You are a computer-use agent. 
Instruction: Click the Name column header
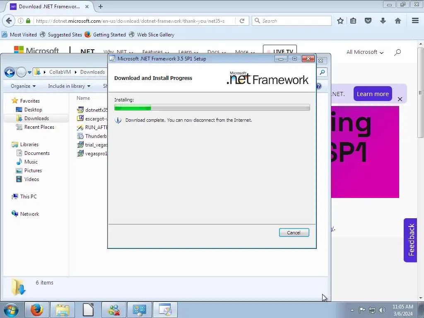(x=83, y=98)
